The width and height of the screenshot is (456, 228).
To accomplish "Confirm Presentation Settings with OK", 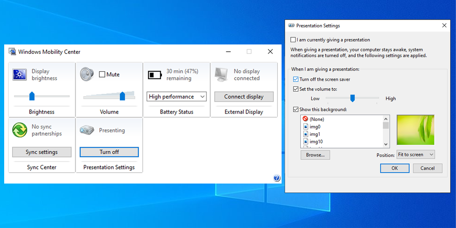I will pos(395,168).
